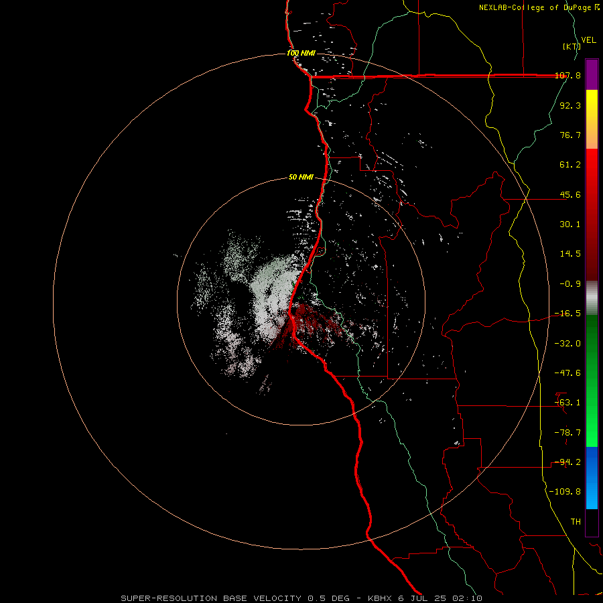This screenshot has height=603, width=603.
Task: Click the -16.5 velocity scale value
Action: tap(567, 314)
